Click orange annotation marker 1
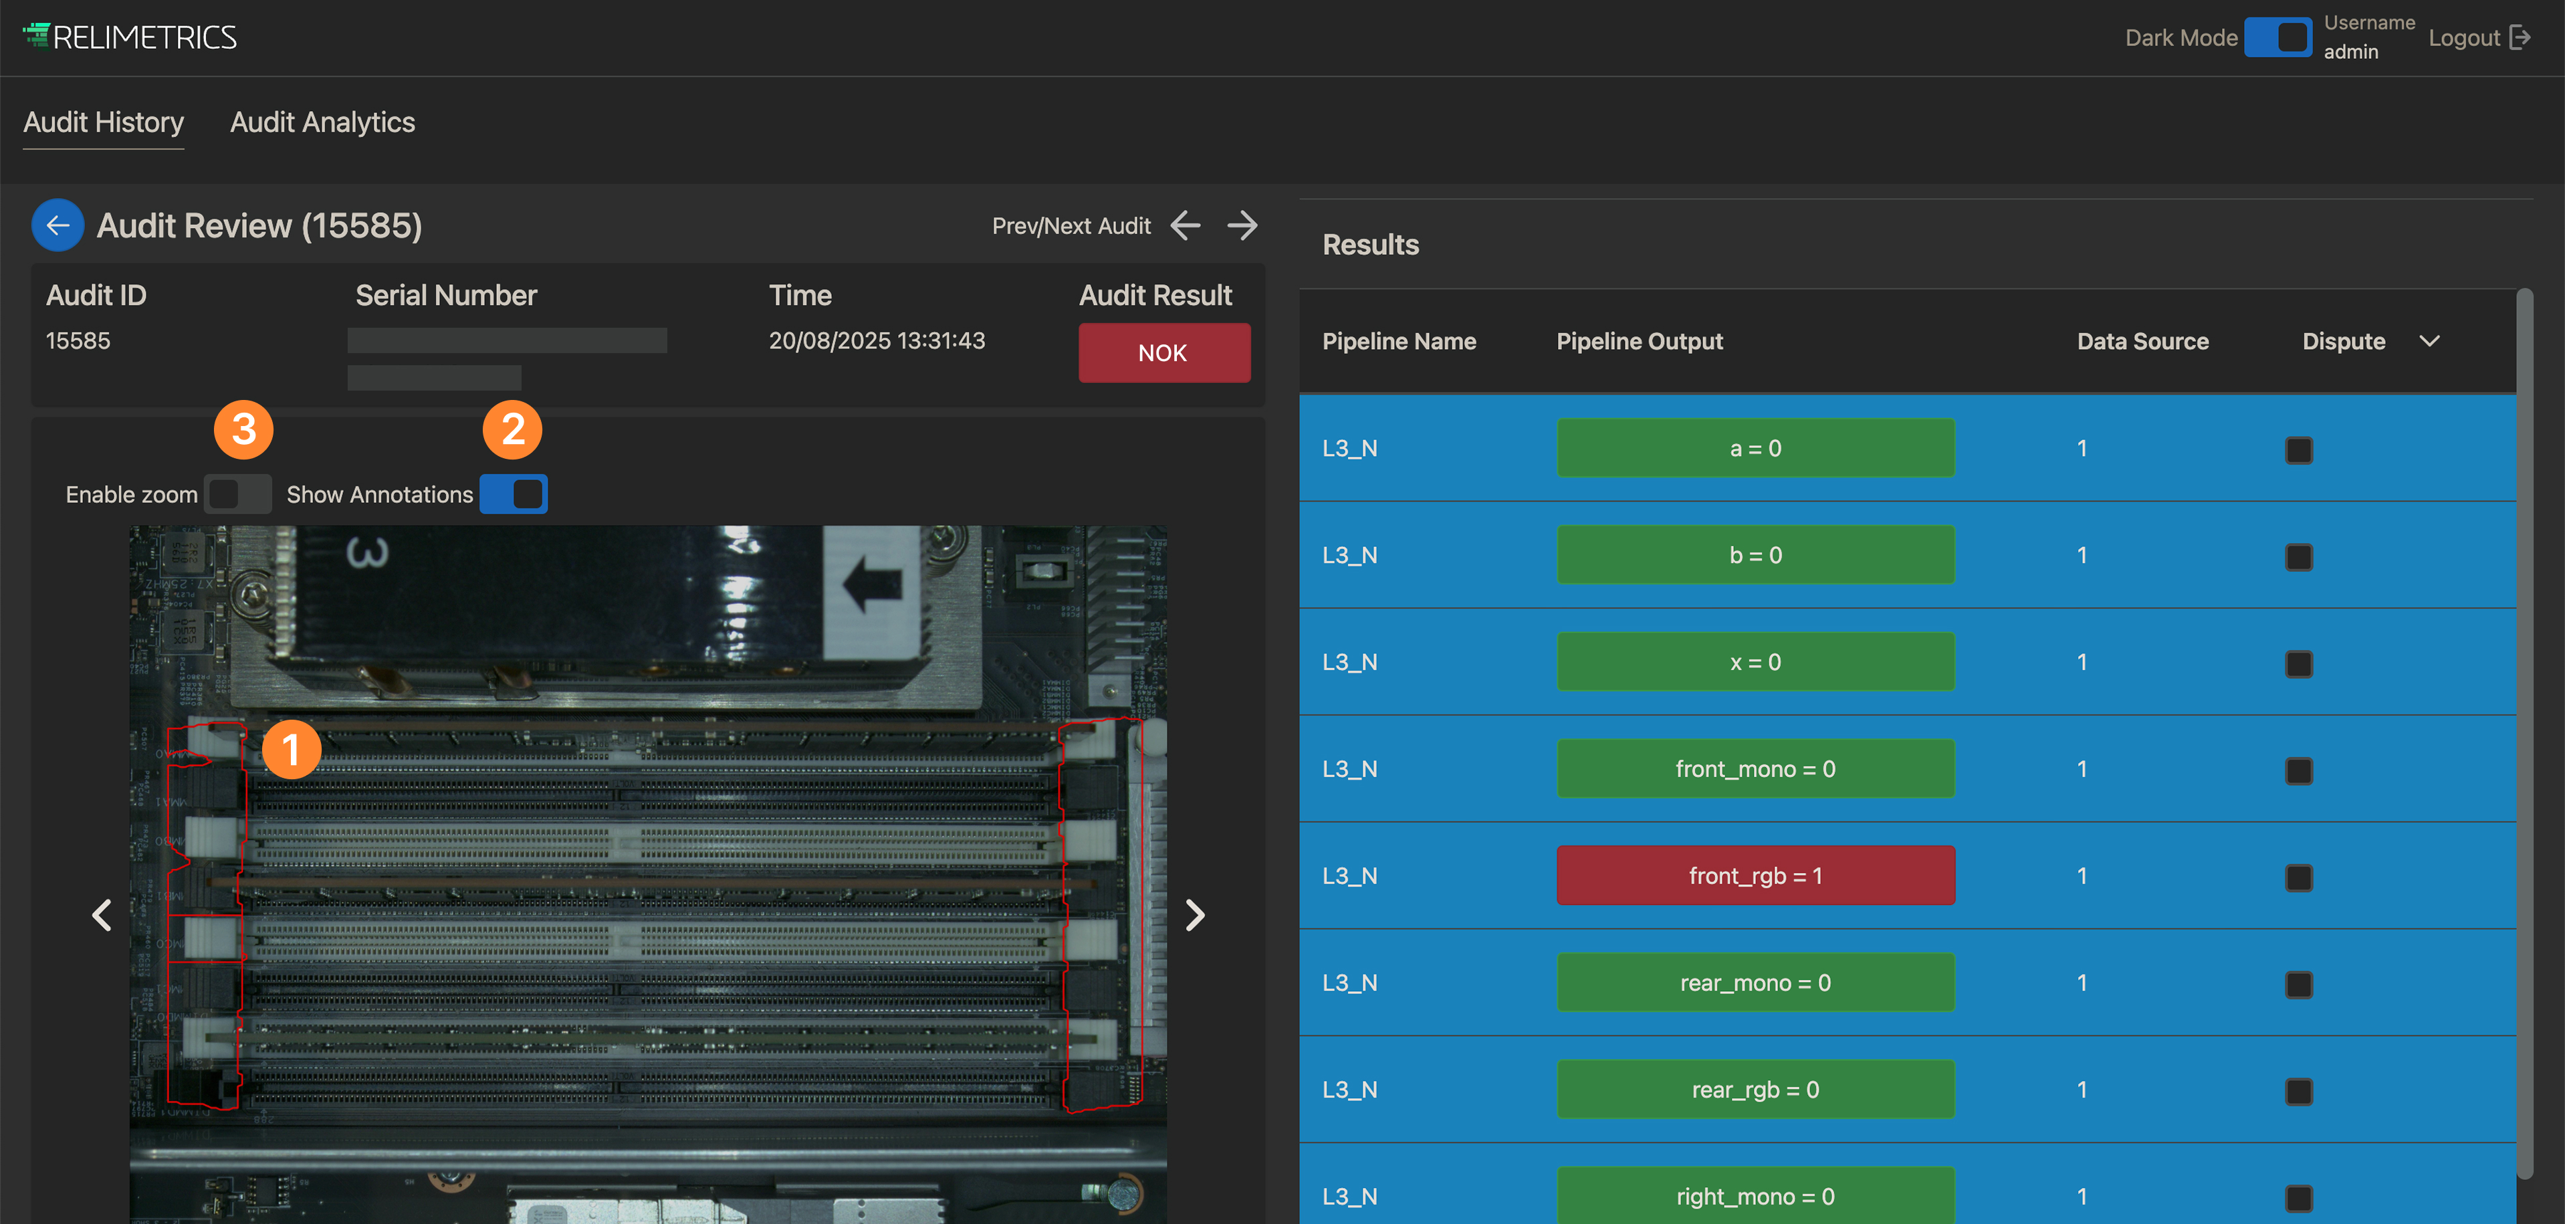This screenshot has height=1224, width=2565. (291, 750)
